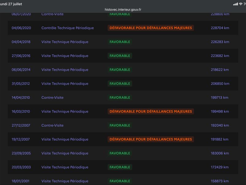The width and height of the screenshot is (246, 185).
Task: Click the Contre-Visite label on the 27/12/2007 row
Action: pos(52,125)
